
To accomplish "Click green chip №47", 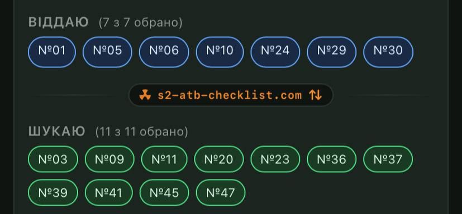I will tap(221, 193).
